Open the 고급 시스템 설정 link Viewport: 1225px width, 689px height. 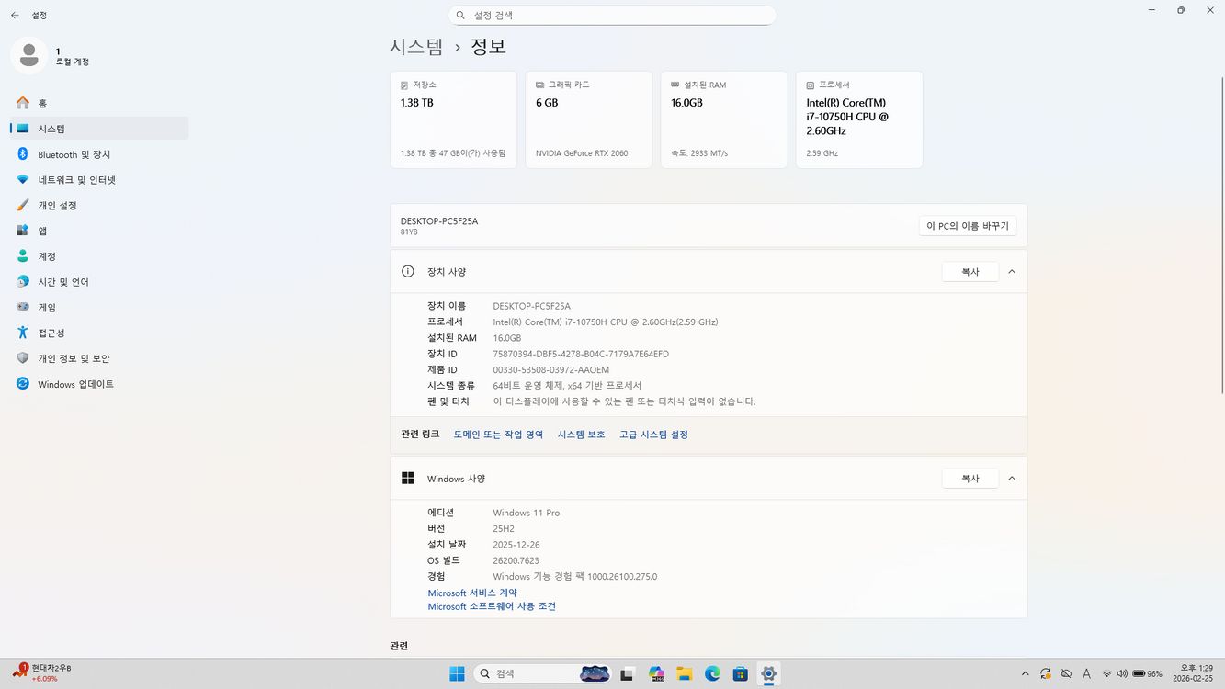pyautogui.click(x=653, y=434)
